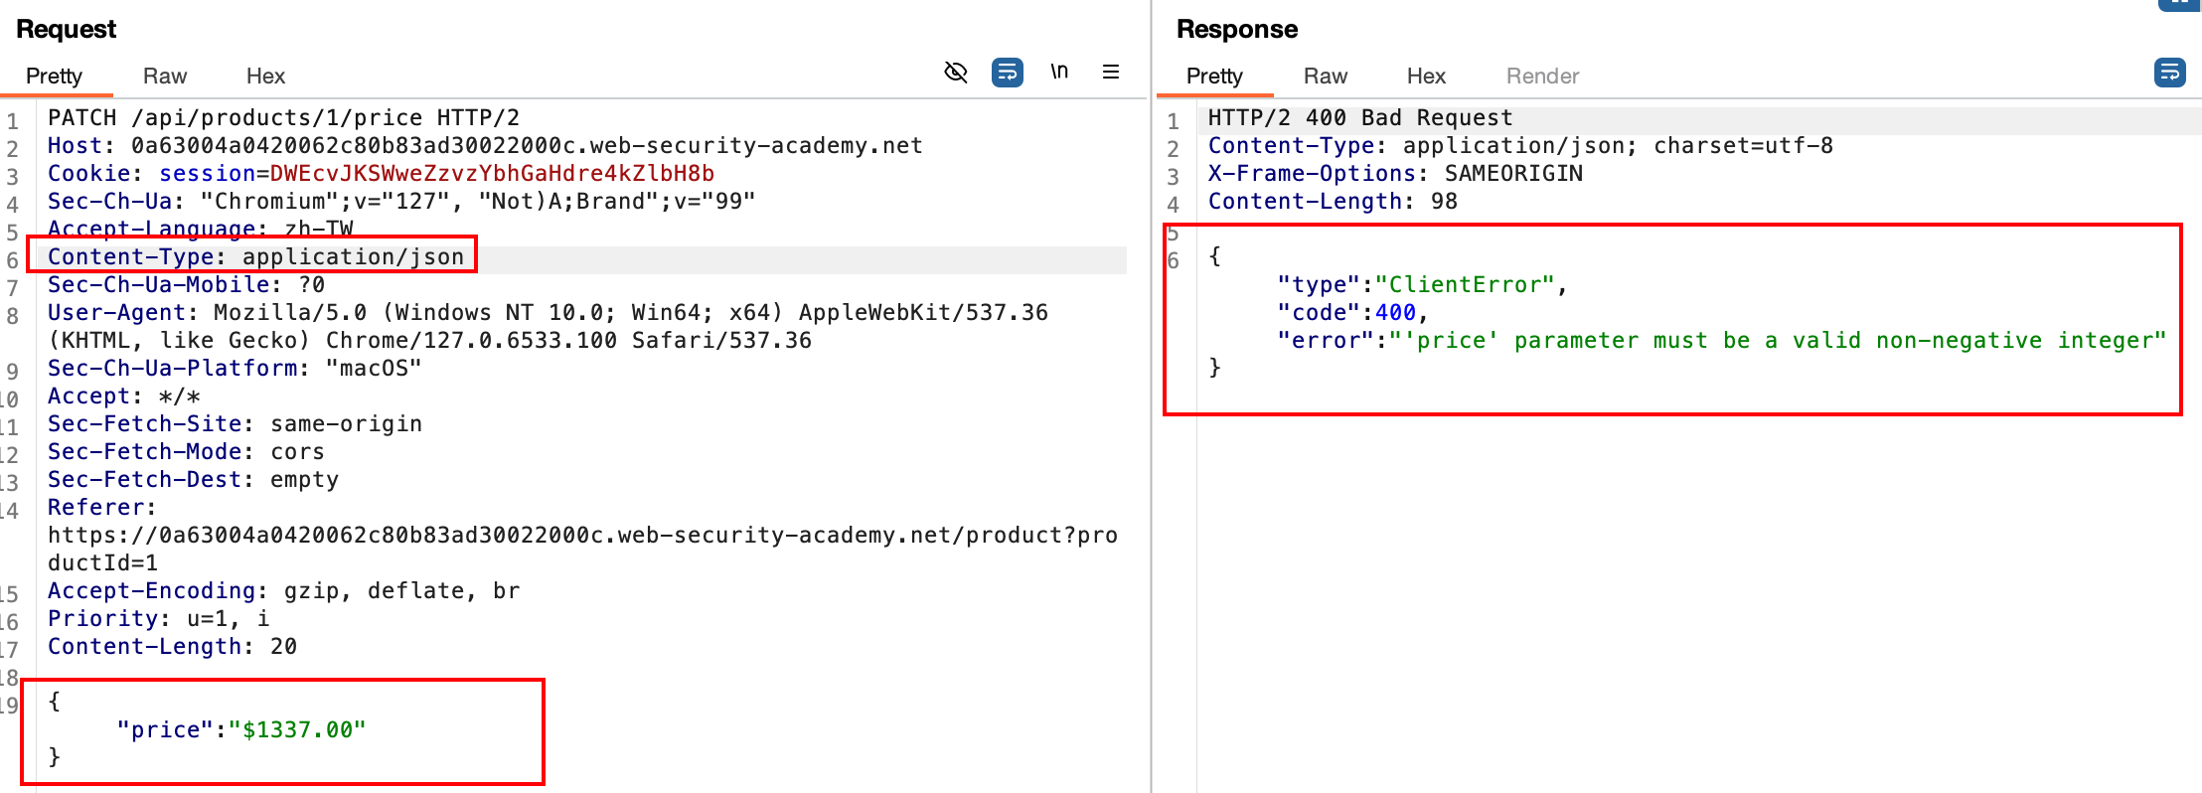
Task: Place cursor on PATCH /api/products/1/price line
Action: click(283, 118)
